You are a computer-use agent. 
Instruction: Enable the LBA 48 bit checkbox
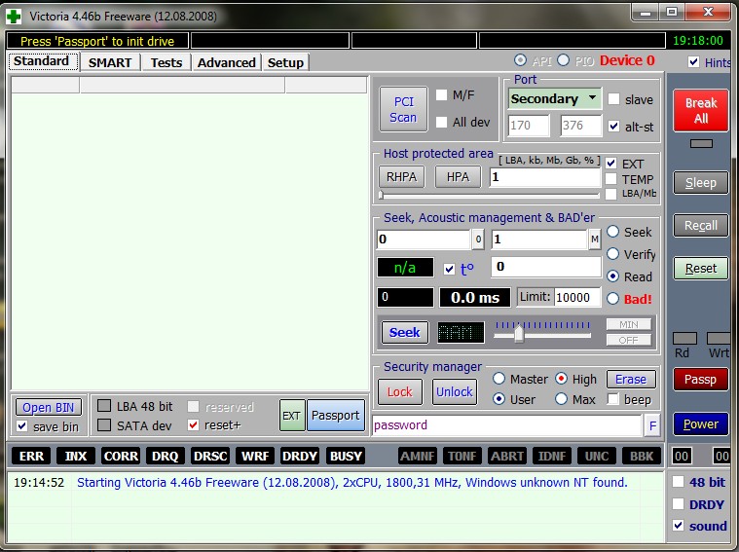(104, 406)
